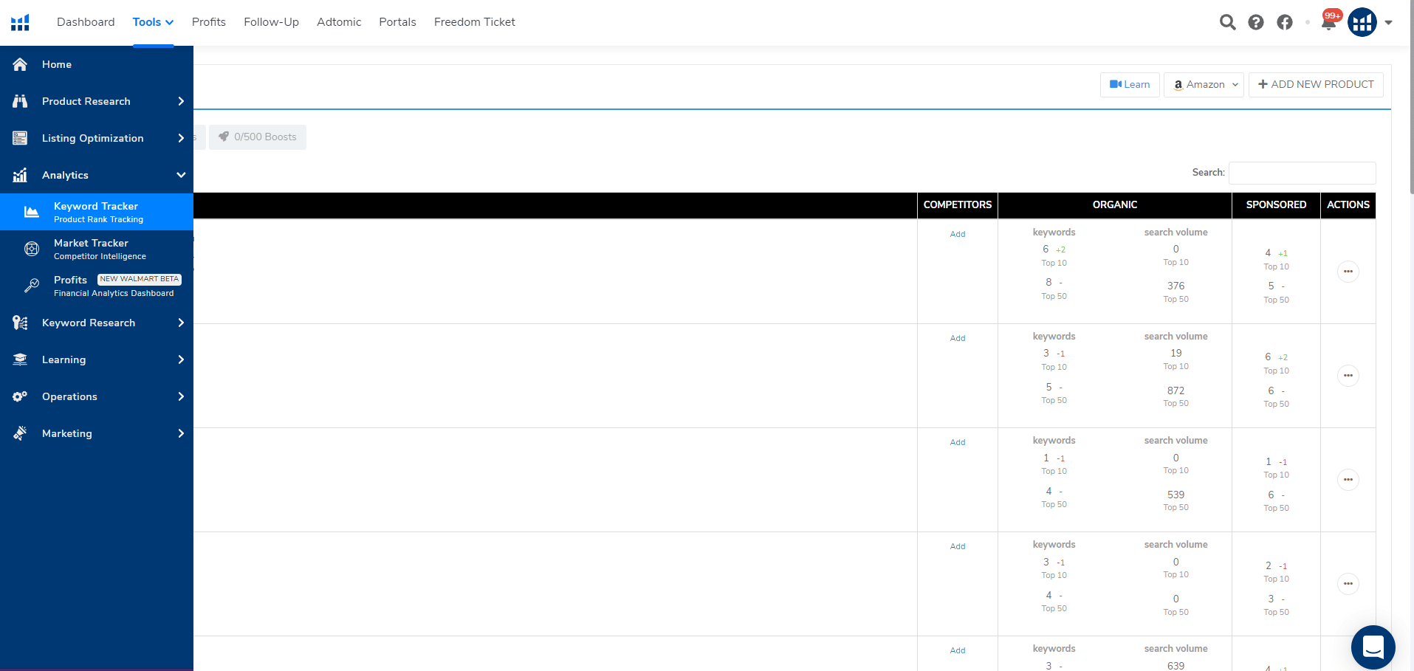1414x671 pixels.
Task: Click the Product Research binoculars icon
Action: pos(20,101)
